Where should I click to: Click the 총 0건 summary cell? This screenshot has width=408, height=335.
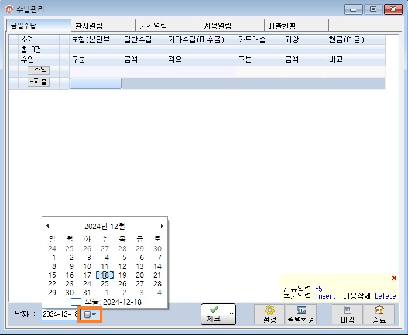pos(39,49)
